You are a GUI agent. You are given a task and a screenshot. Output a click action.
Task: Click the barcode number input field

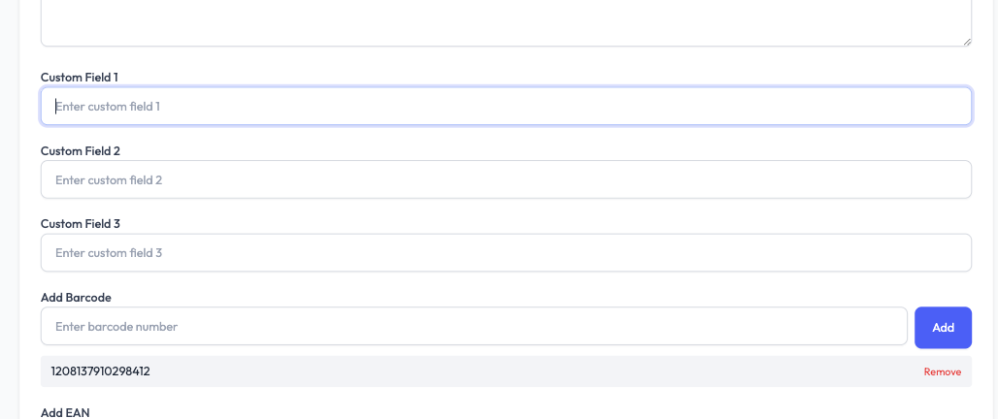coord(474,327)
